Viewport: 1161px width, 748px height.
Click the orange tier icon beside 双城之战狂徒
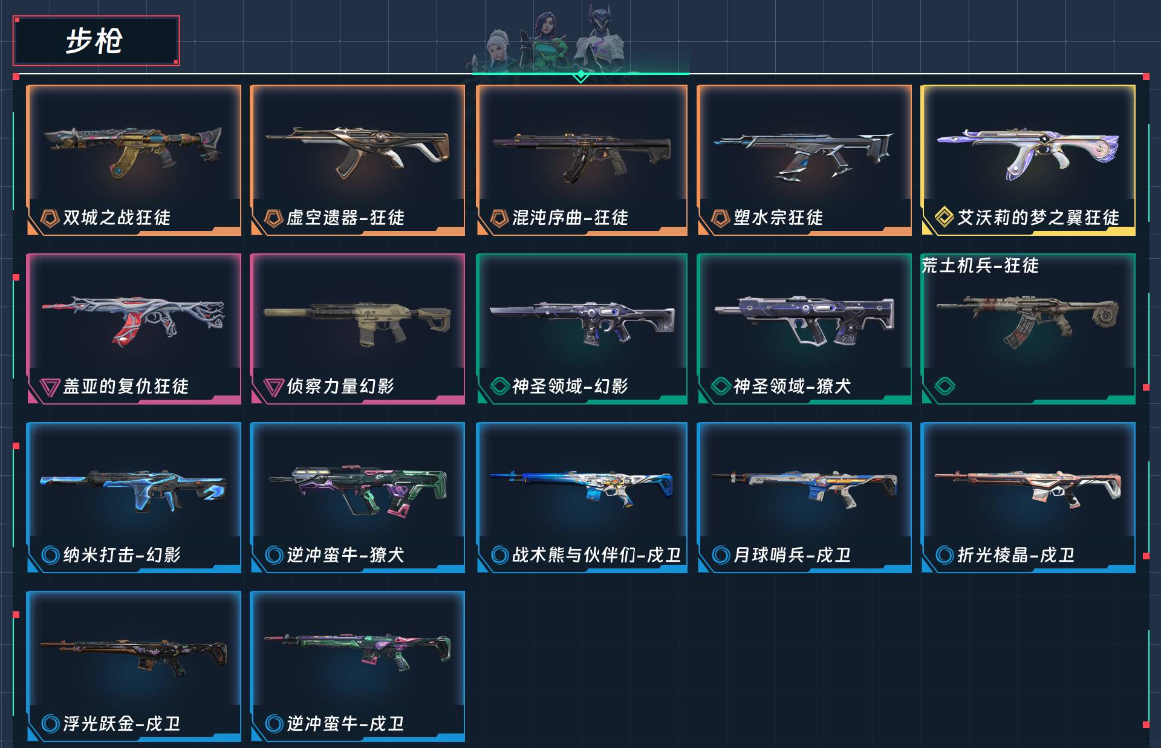49,218
